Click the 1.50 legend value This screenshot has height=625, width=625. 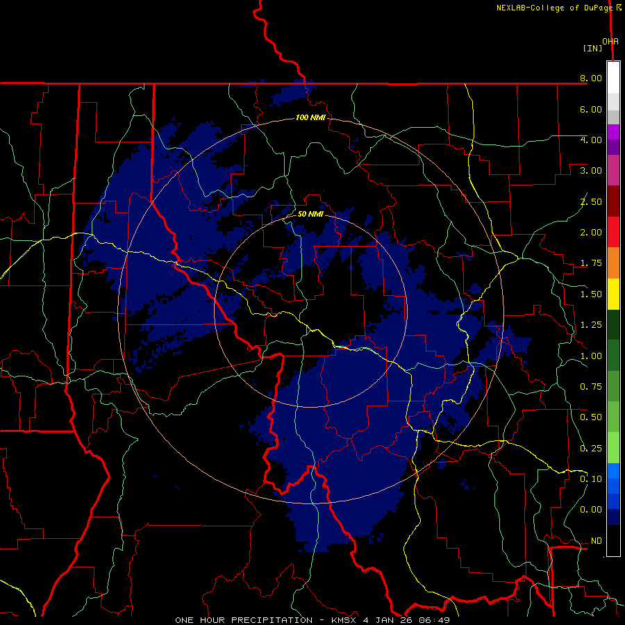[591, 294]
